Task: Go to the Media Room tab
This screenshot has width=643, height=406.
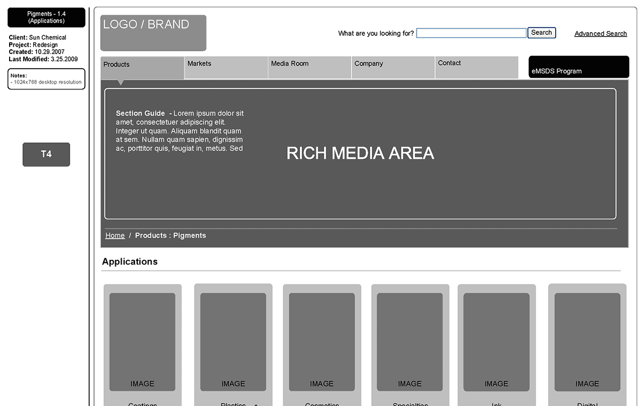Action: pyautogui.click(x=310, y=67)
